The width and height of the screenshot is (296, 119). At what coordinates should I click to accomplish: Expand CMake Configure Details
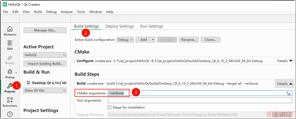point(284,61)
